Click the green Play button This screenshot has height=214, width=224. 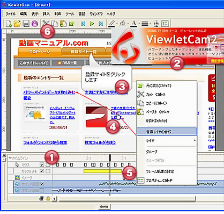(x=92, y=24)
